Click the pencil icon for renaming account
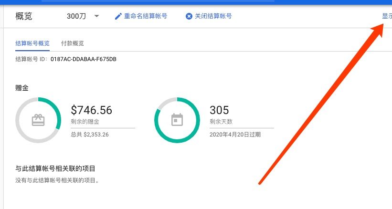 [118, 17]
